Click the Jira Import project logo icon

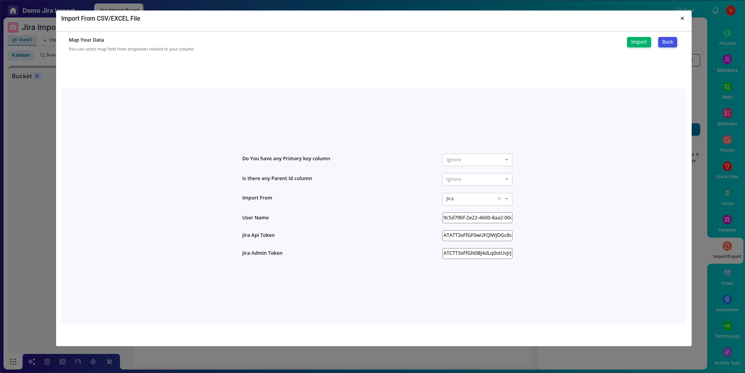pyautogui.click(x=13, y=27)
